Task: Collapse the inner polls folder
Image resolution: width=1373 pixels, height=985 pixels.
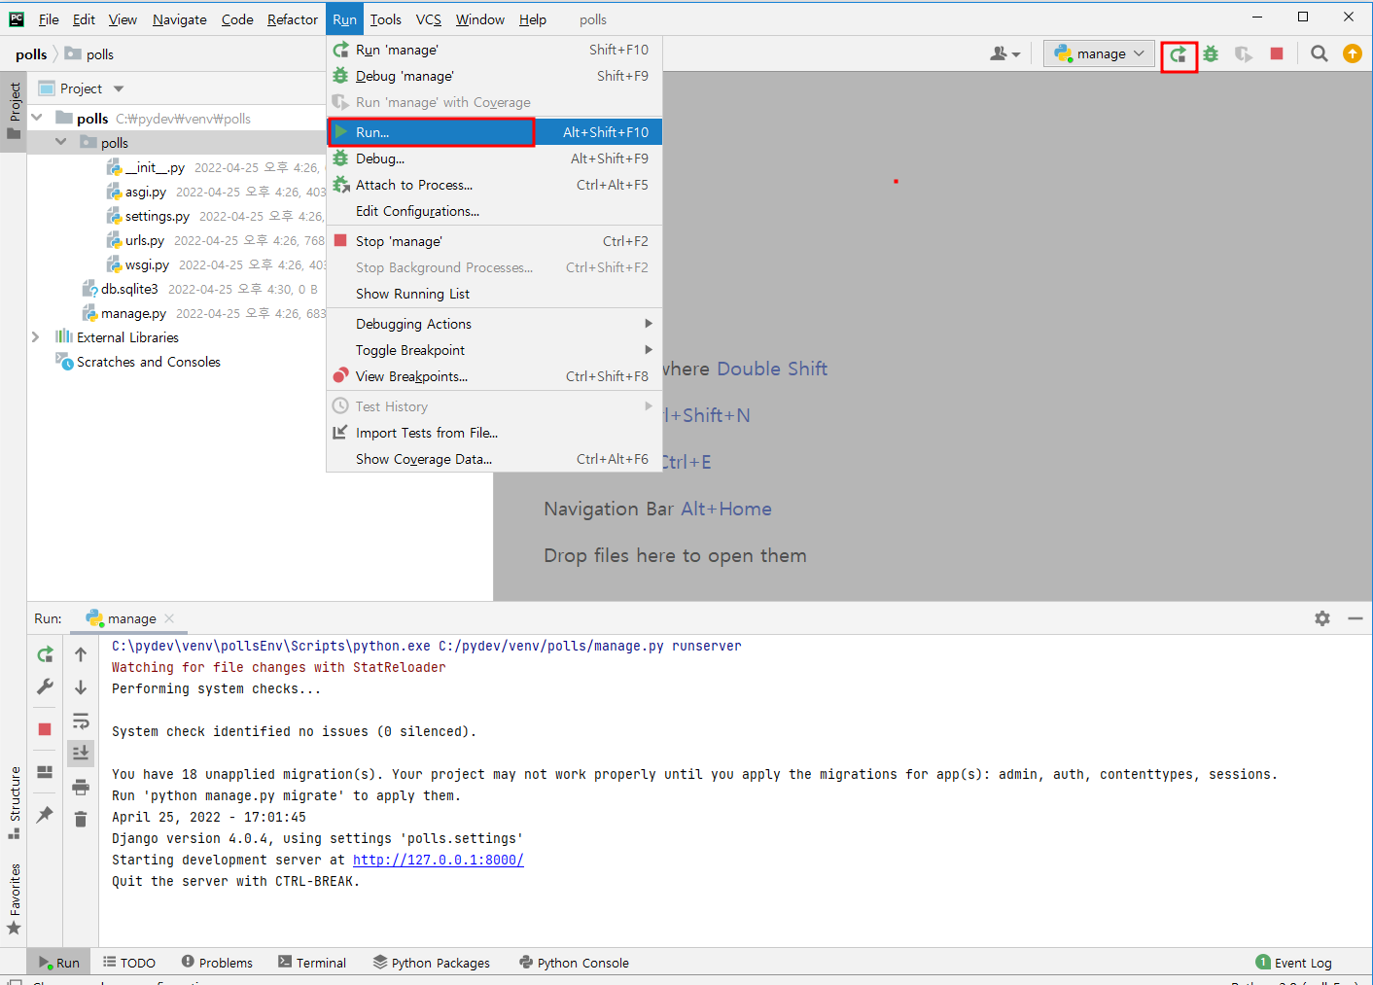Action: [x=61, y=142]
